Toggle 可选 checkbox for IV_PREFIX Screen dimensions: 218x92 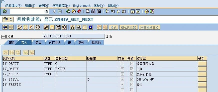(x=122, y=85)
